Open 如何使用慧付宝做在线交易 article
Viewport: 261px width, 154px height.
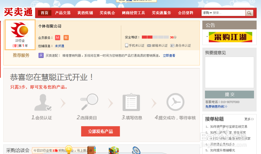(229, 127)
